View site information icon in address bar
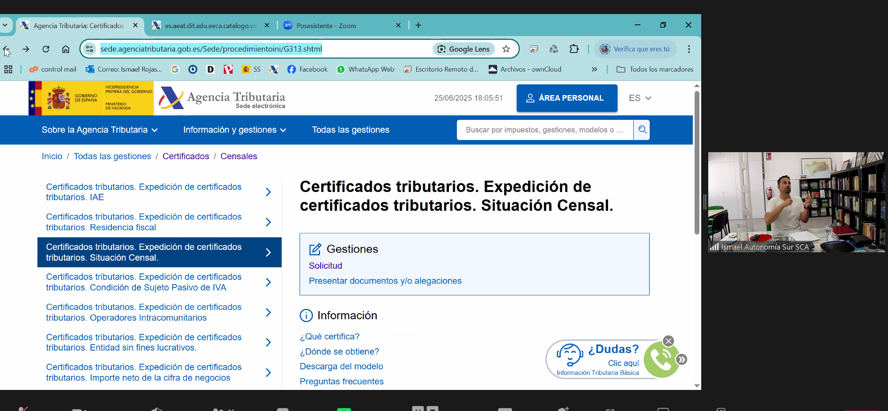This screenshot has width=888, height=411. pos(89,49)
